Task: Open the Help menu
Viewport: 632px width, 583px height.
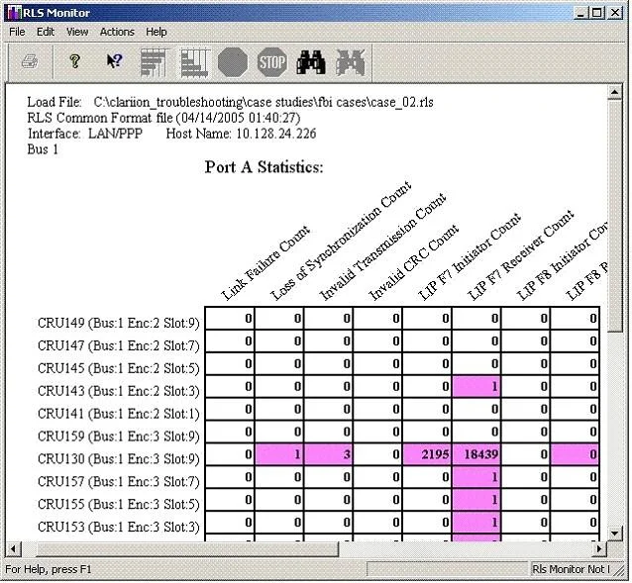Action: click(x=156, y=32)
